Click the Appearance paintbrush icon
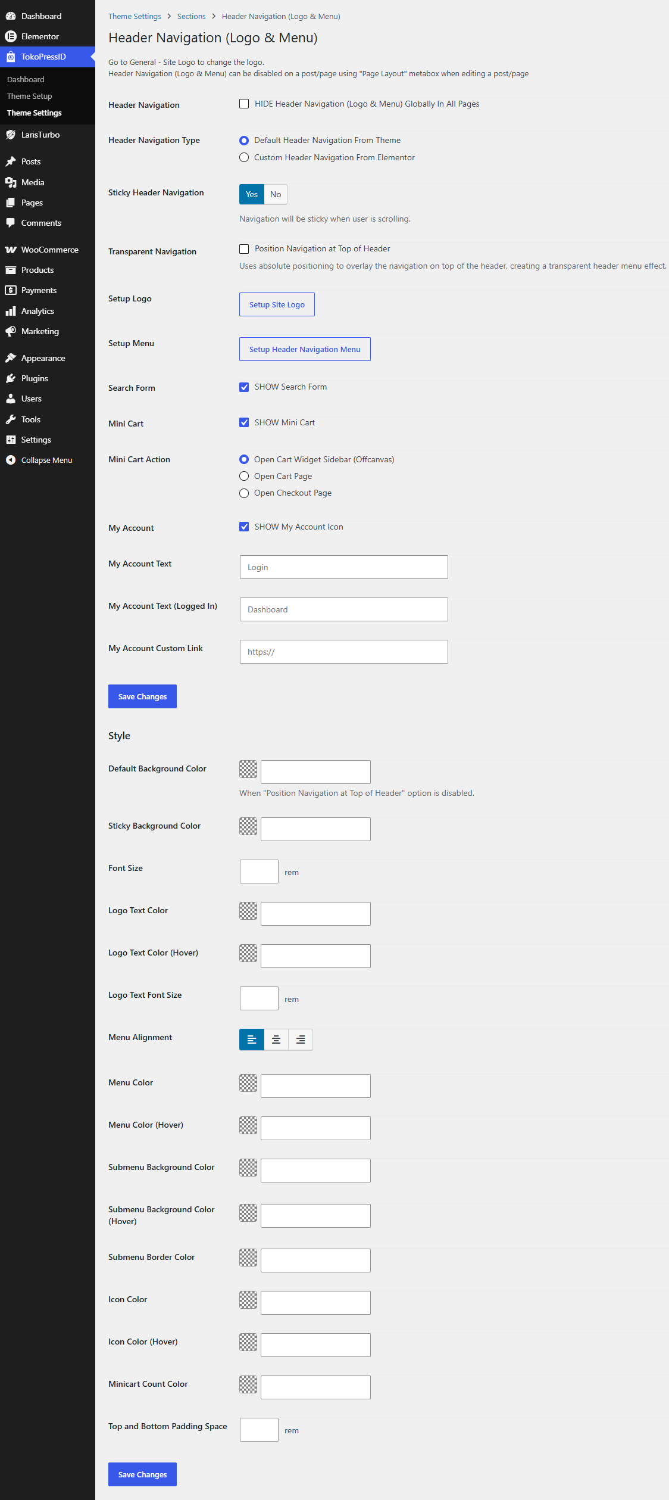Viewport: 669px width, 1500px height. click(11, 358)
